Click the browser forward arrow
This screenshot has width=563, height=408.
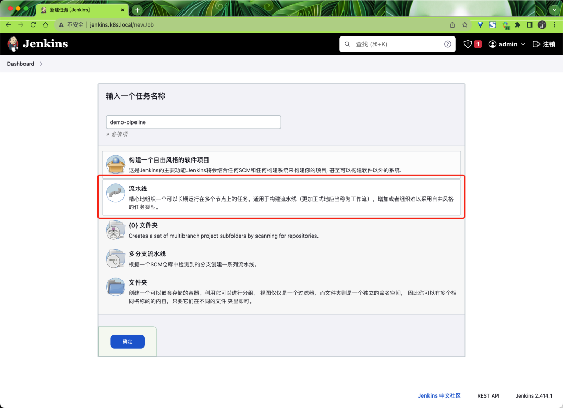[21, 25]
